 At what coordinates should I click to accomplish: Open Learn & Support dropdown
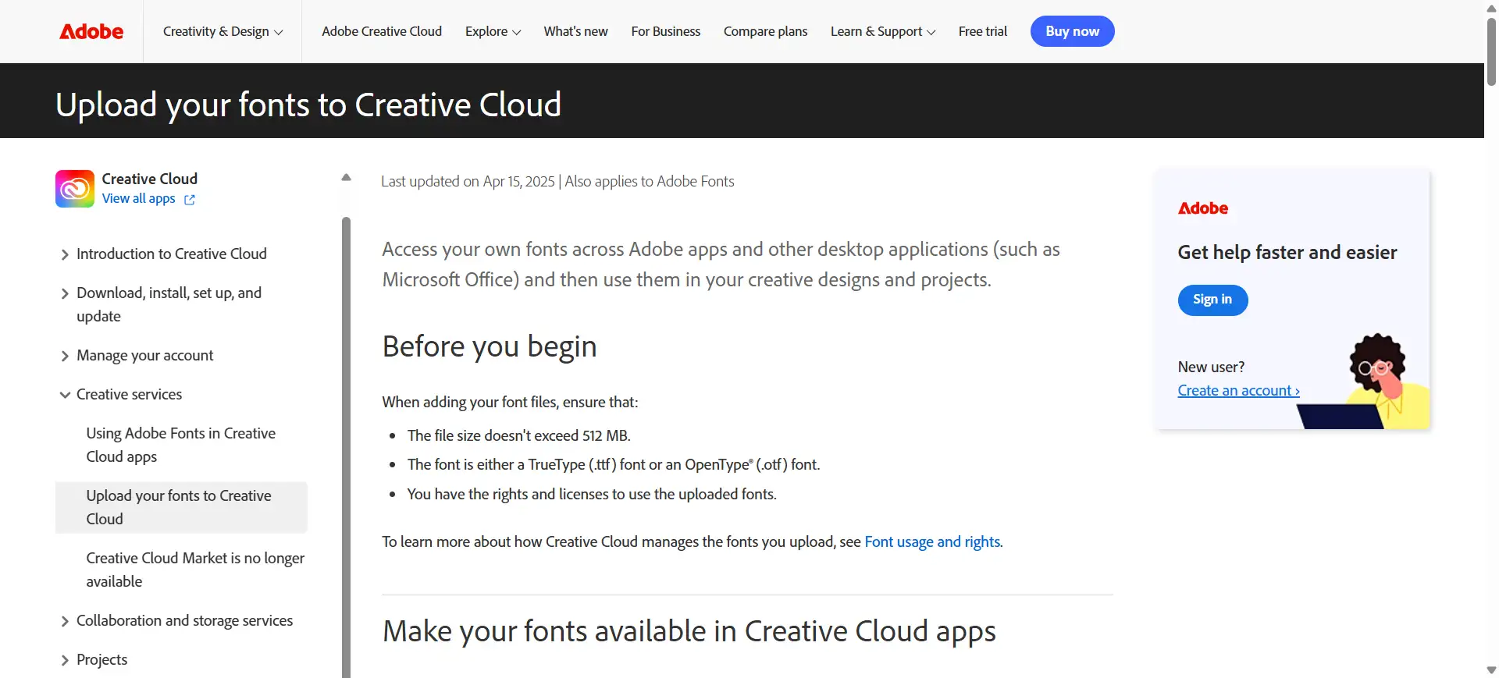tap(882, 31)
